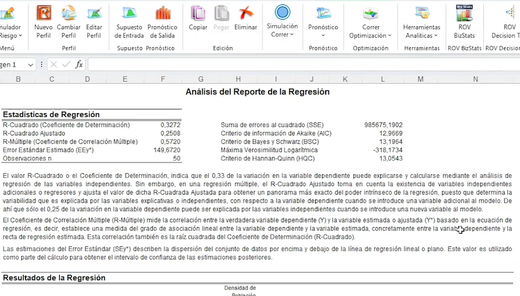Click the Pronóstico chart icon
The image size is (520, 296).
323,13
